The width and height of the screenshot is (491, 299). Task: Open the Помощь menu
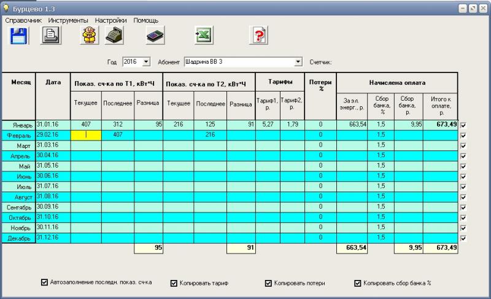point(145,20)
